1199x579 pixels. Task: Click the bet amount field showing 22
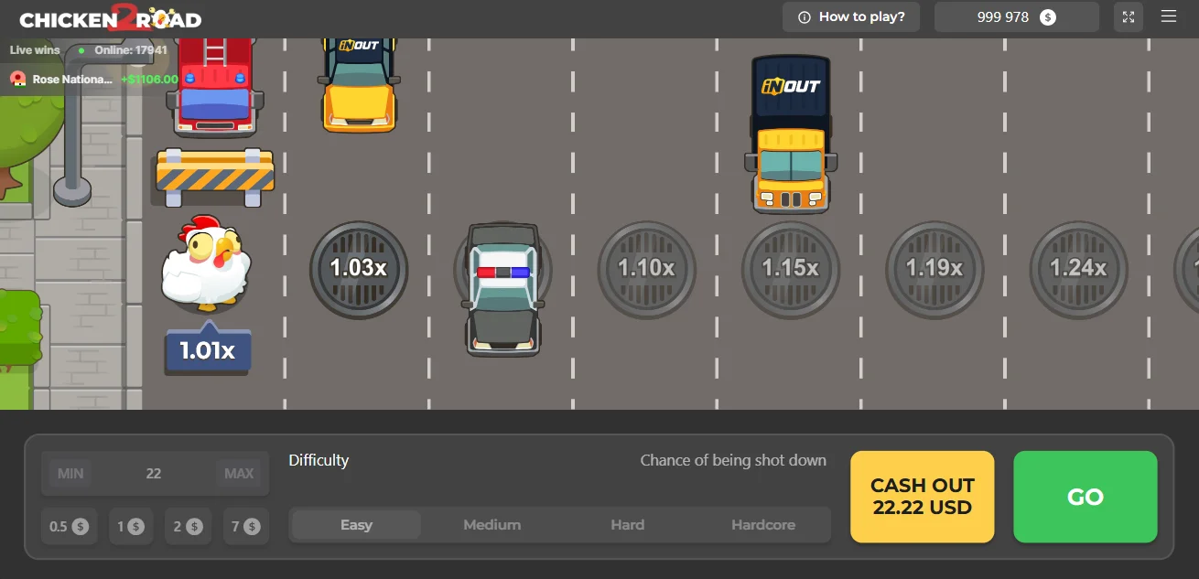pos(154,474)
